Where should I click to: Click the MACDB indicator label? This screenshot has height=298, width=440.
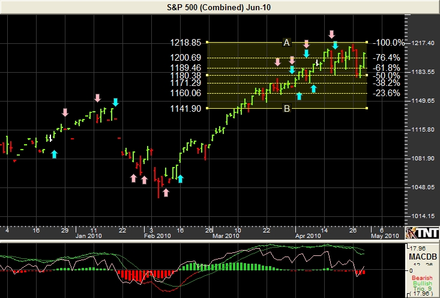423,257
